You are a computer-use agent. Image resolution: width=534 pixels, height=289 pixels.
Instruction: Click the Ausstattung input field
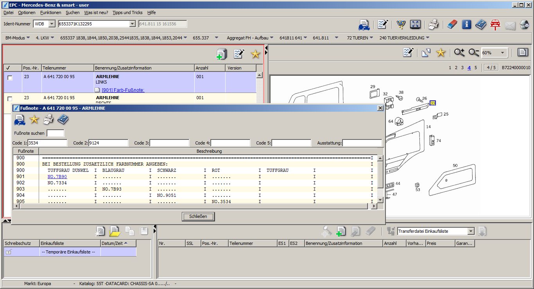pyautogui.click(x=362, y=143)
